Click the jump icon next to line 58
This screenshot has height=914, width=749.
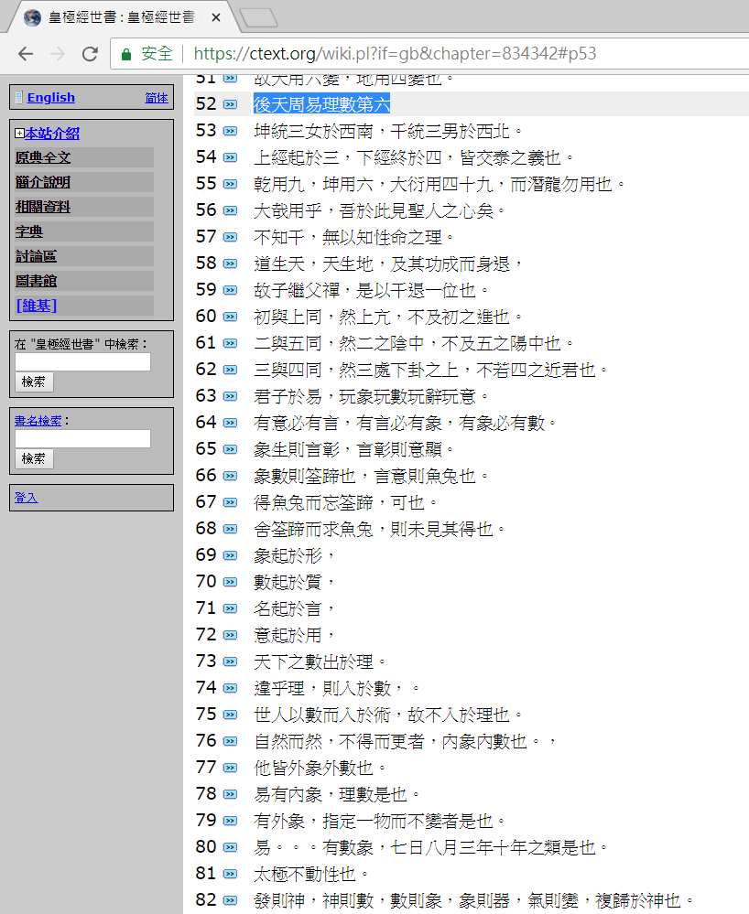[x=229, y=263]
